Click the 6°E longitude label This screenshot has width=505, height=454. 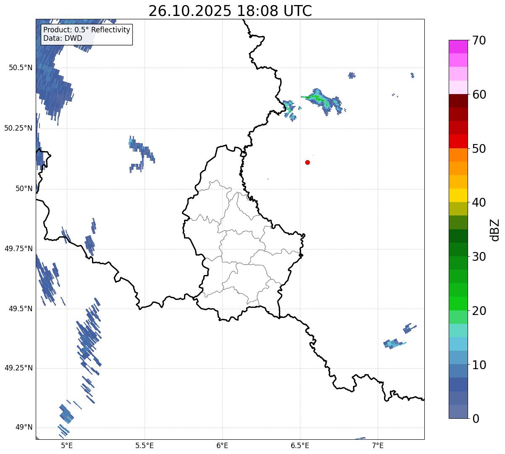click(x=222, y=445)
